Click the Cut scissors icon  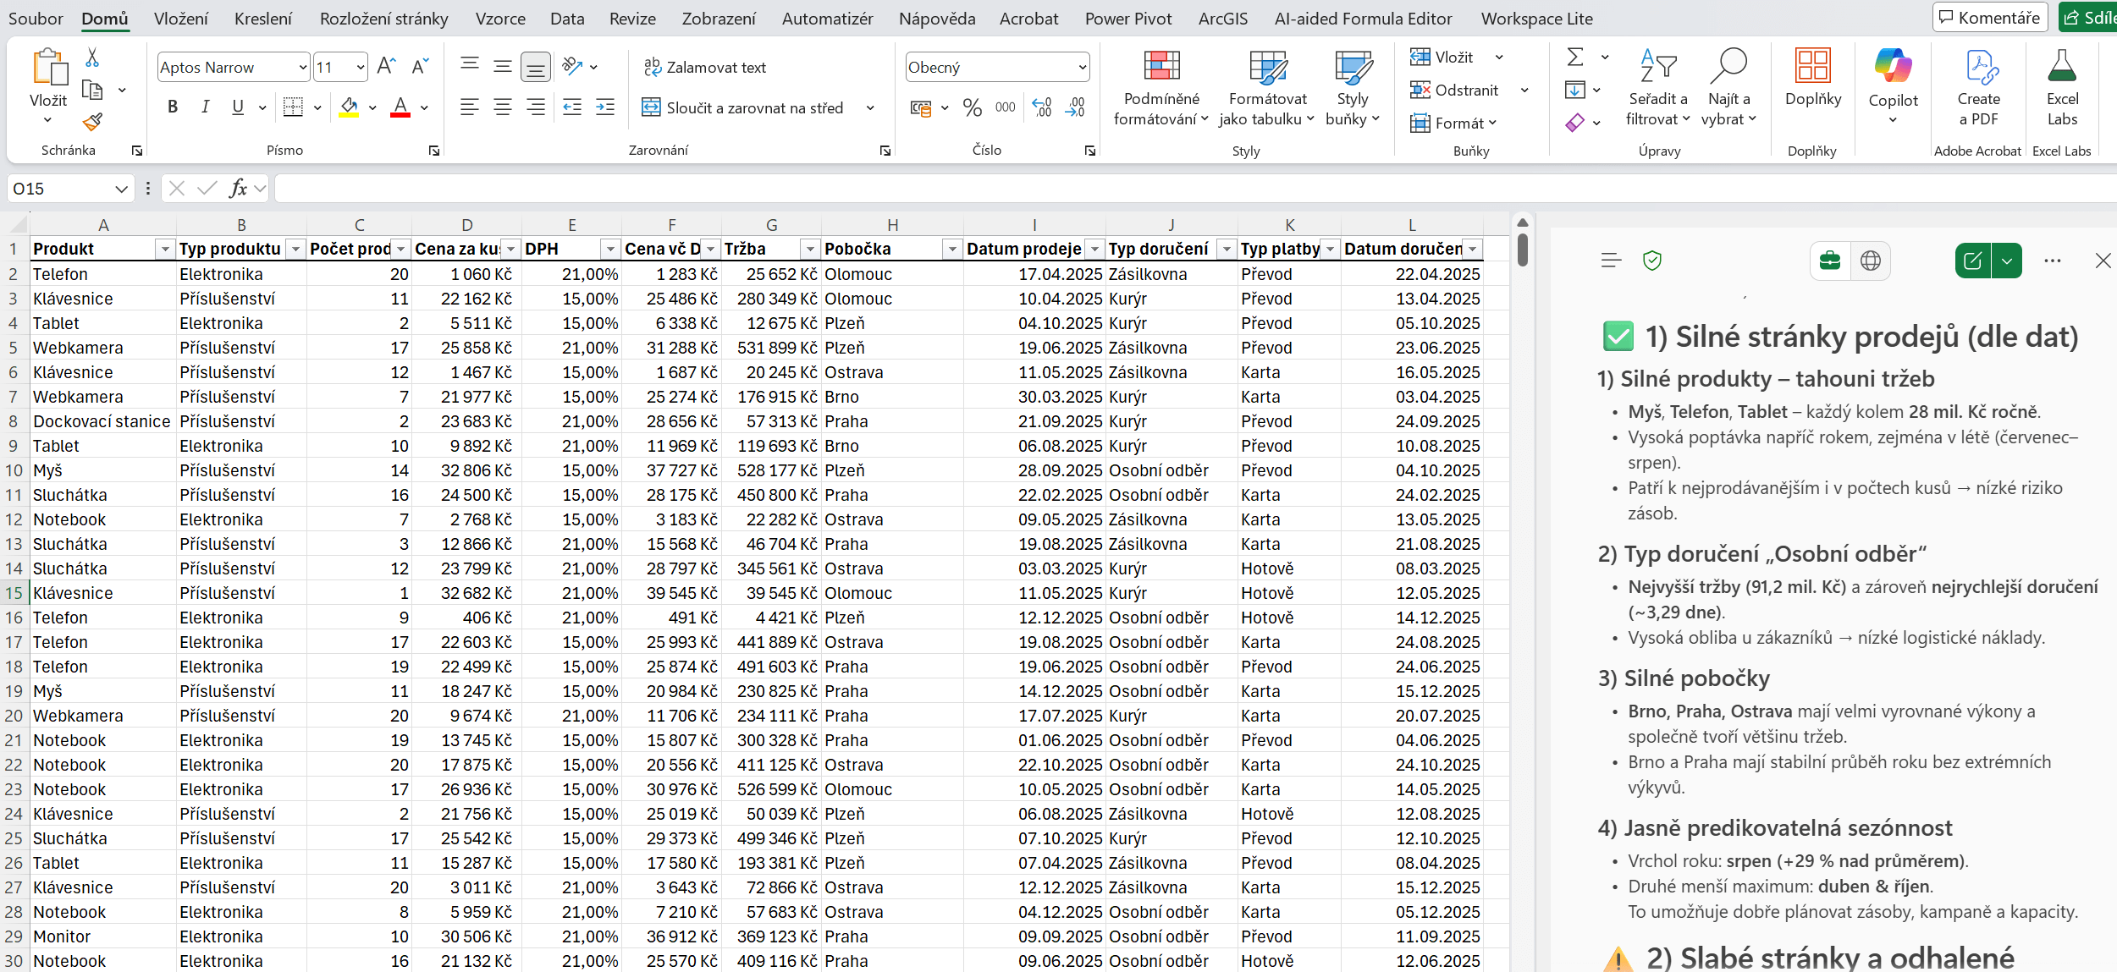[92, 58]
